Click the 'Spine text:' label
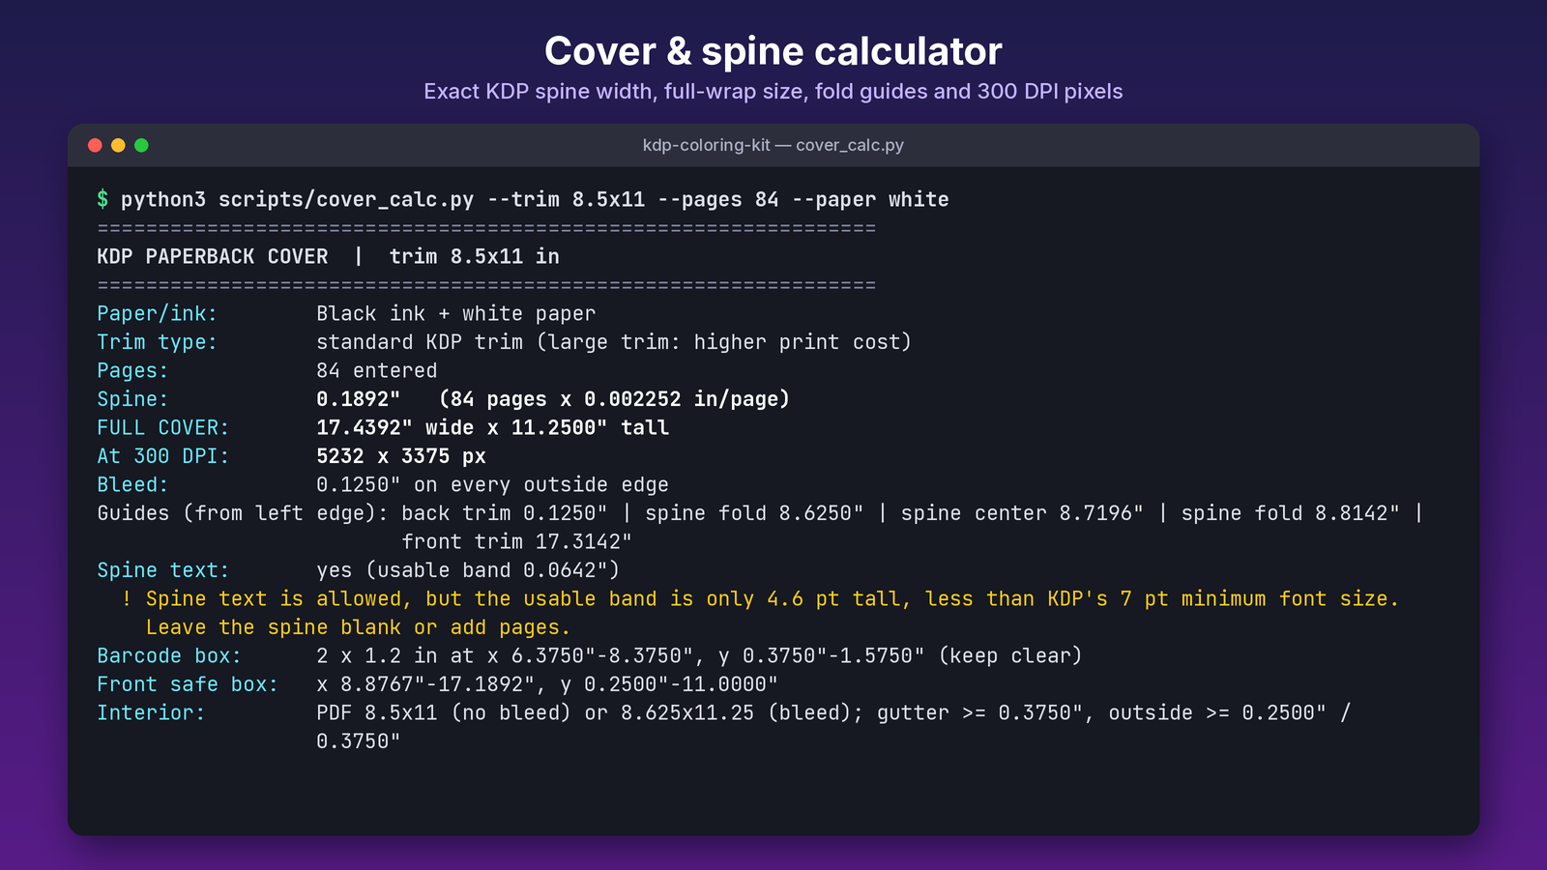Image resolution: width=1547 pixels, height=870 pixels. [163, 570]
